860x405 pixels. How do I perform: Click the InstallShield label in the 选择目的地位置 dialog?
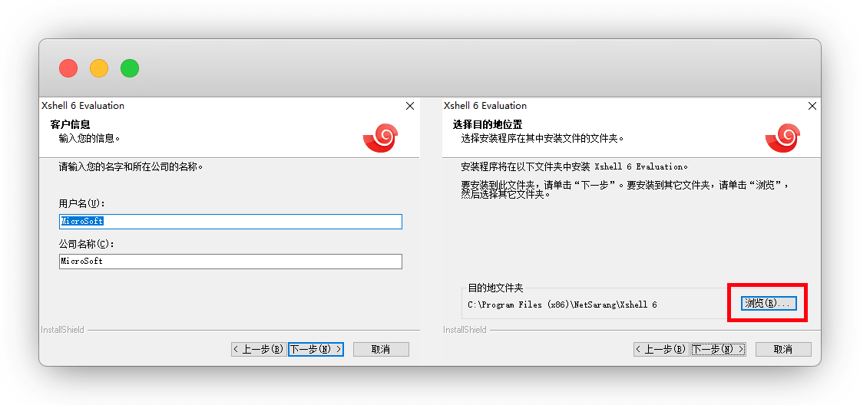(x=465, y=330)
